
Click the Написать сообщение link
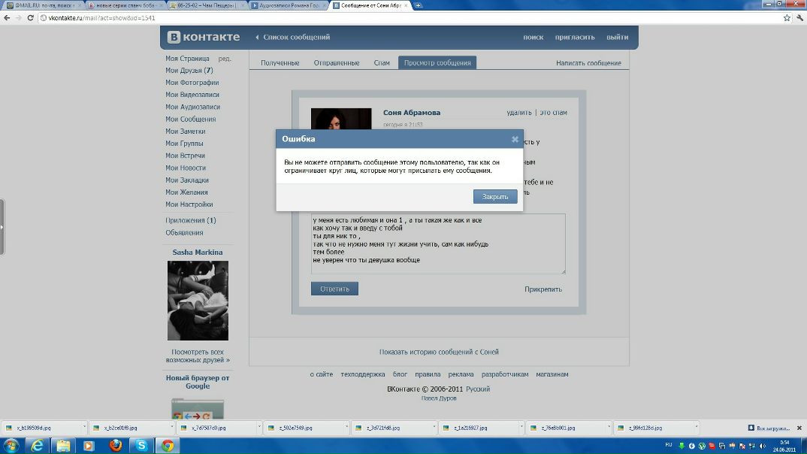[588, 63]
